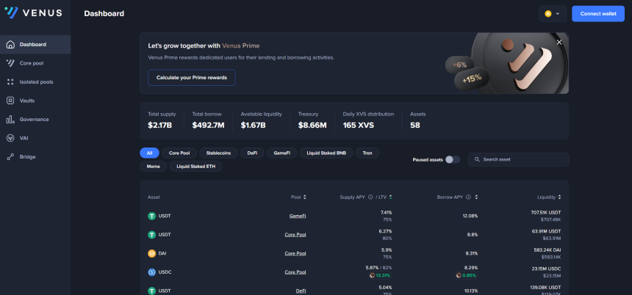Click the USDT icon in GameFi row
The height and width of the screenshot is (295, 632).
tap(151, 216)
